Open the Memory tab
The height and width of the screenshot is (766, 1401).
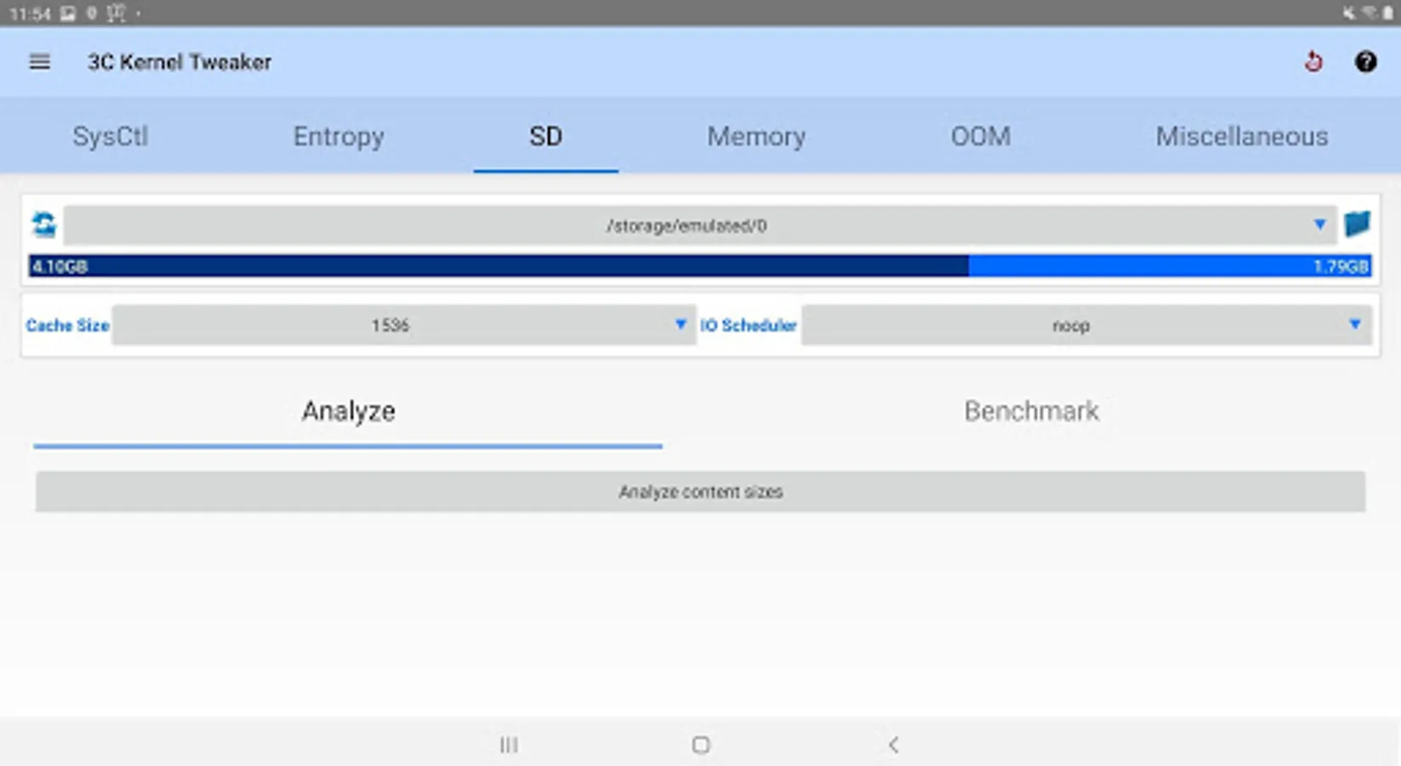pos(756,136)
